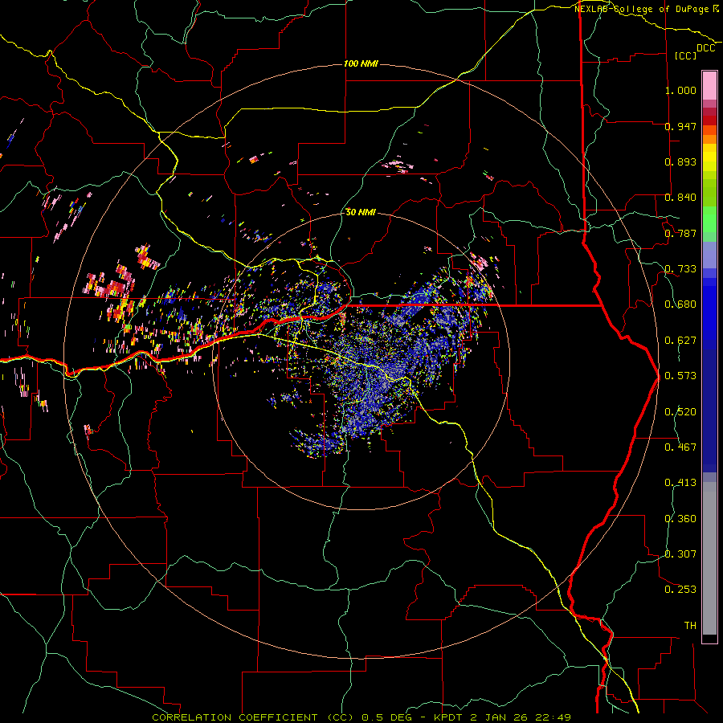Pick the light pink top of color bar

(x=709, y=86)
